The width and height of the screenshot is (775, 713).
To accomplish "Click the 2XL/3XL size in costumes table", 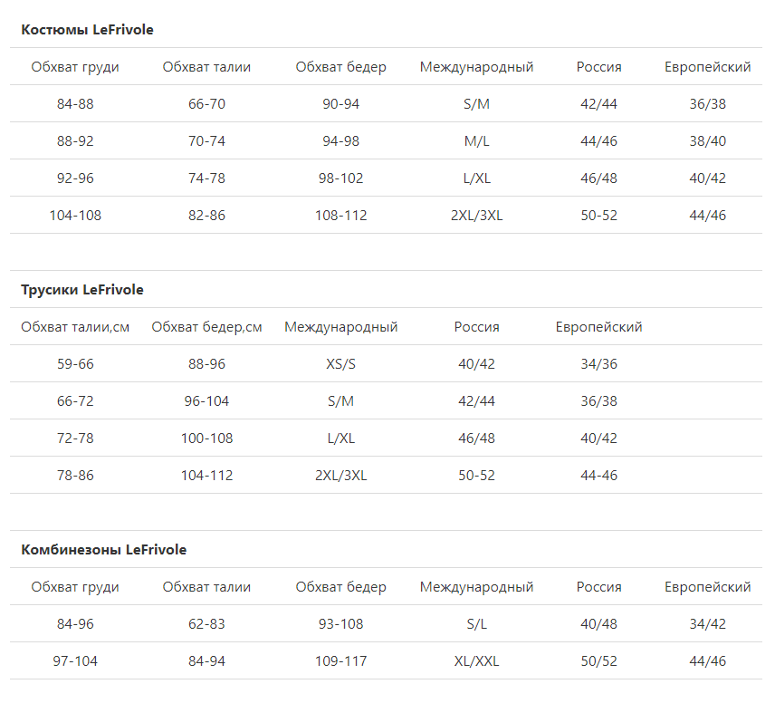I will pyautogui.click(x=476, y=216).
